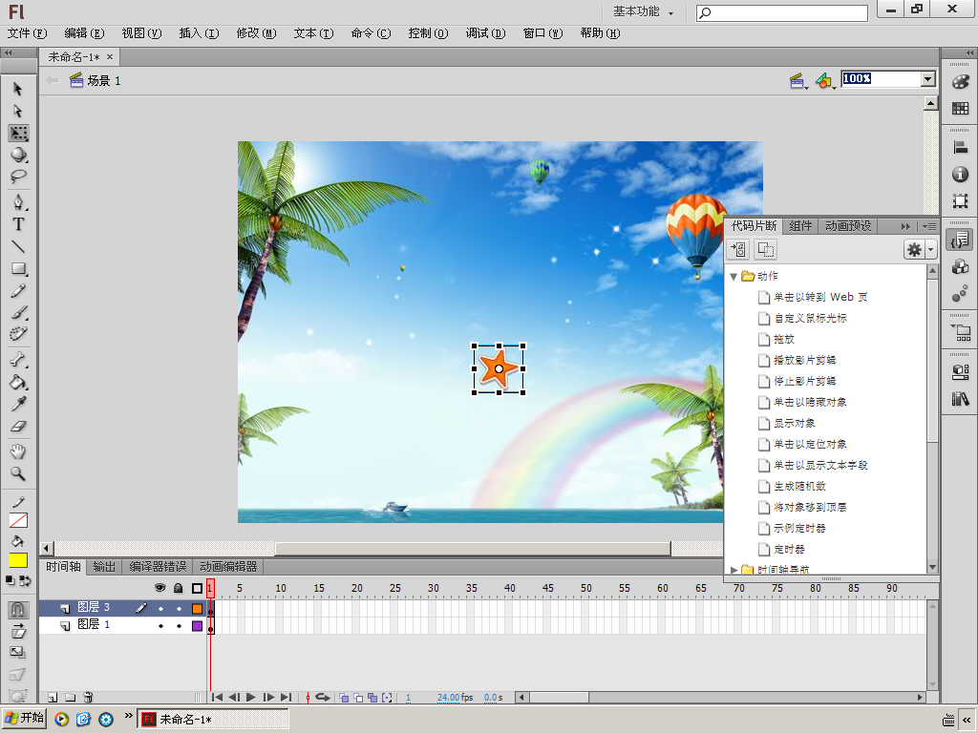Select the Text tool
Image resolution: width=978 pixels, height=733 pixels.
pos(18,224)
